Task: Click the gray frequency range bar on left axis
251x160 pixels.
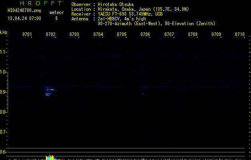Action: (x=8, y=92)
